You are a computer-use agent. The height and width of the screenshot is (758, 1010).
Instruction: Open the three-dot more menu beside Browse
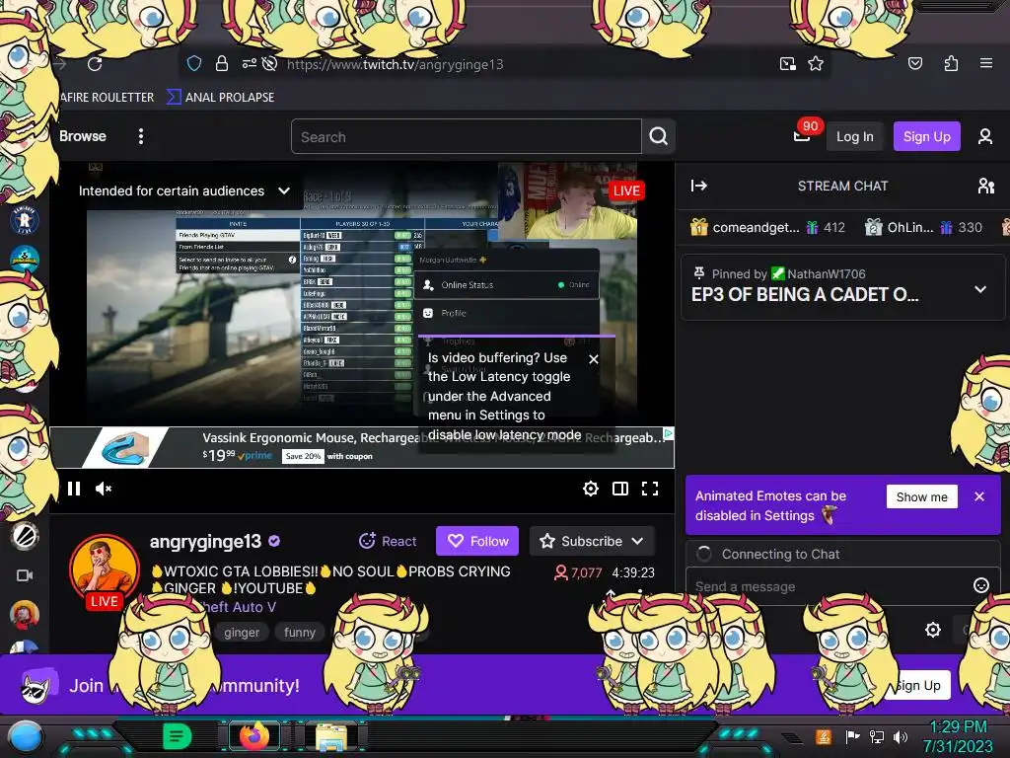click(x=141, y=136)
